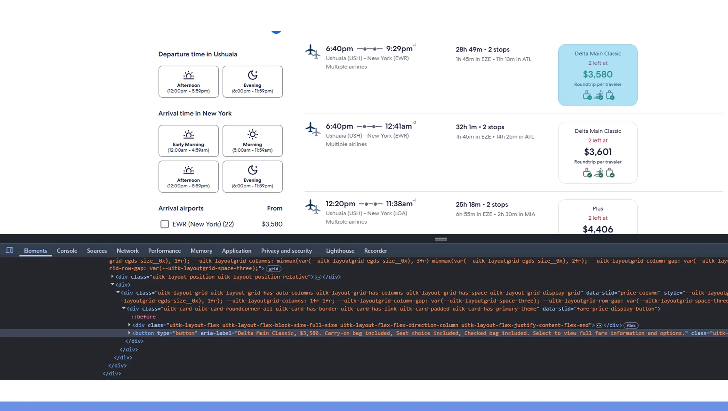Expand the highlighted button element in DOM tree
The image size is (728, 411).
click(x=129, y=333)
